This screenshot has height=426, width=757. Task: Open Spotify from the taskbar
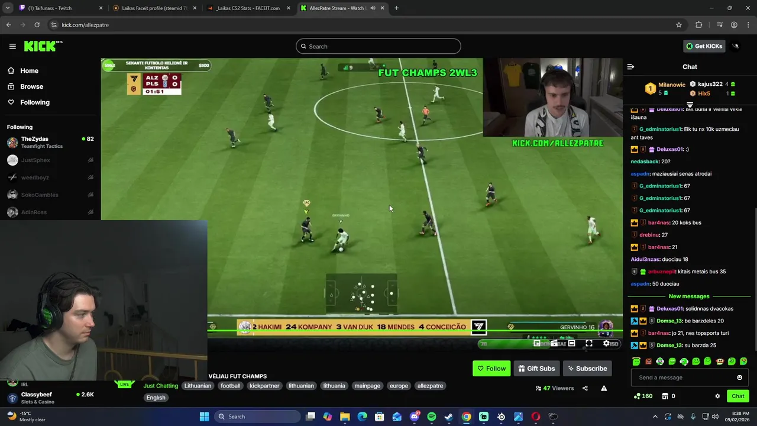click(x=432, y=417)
